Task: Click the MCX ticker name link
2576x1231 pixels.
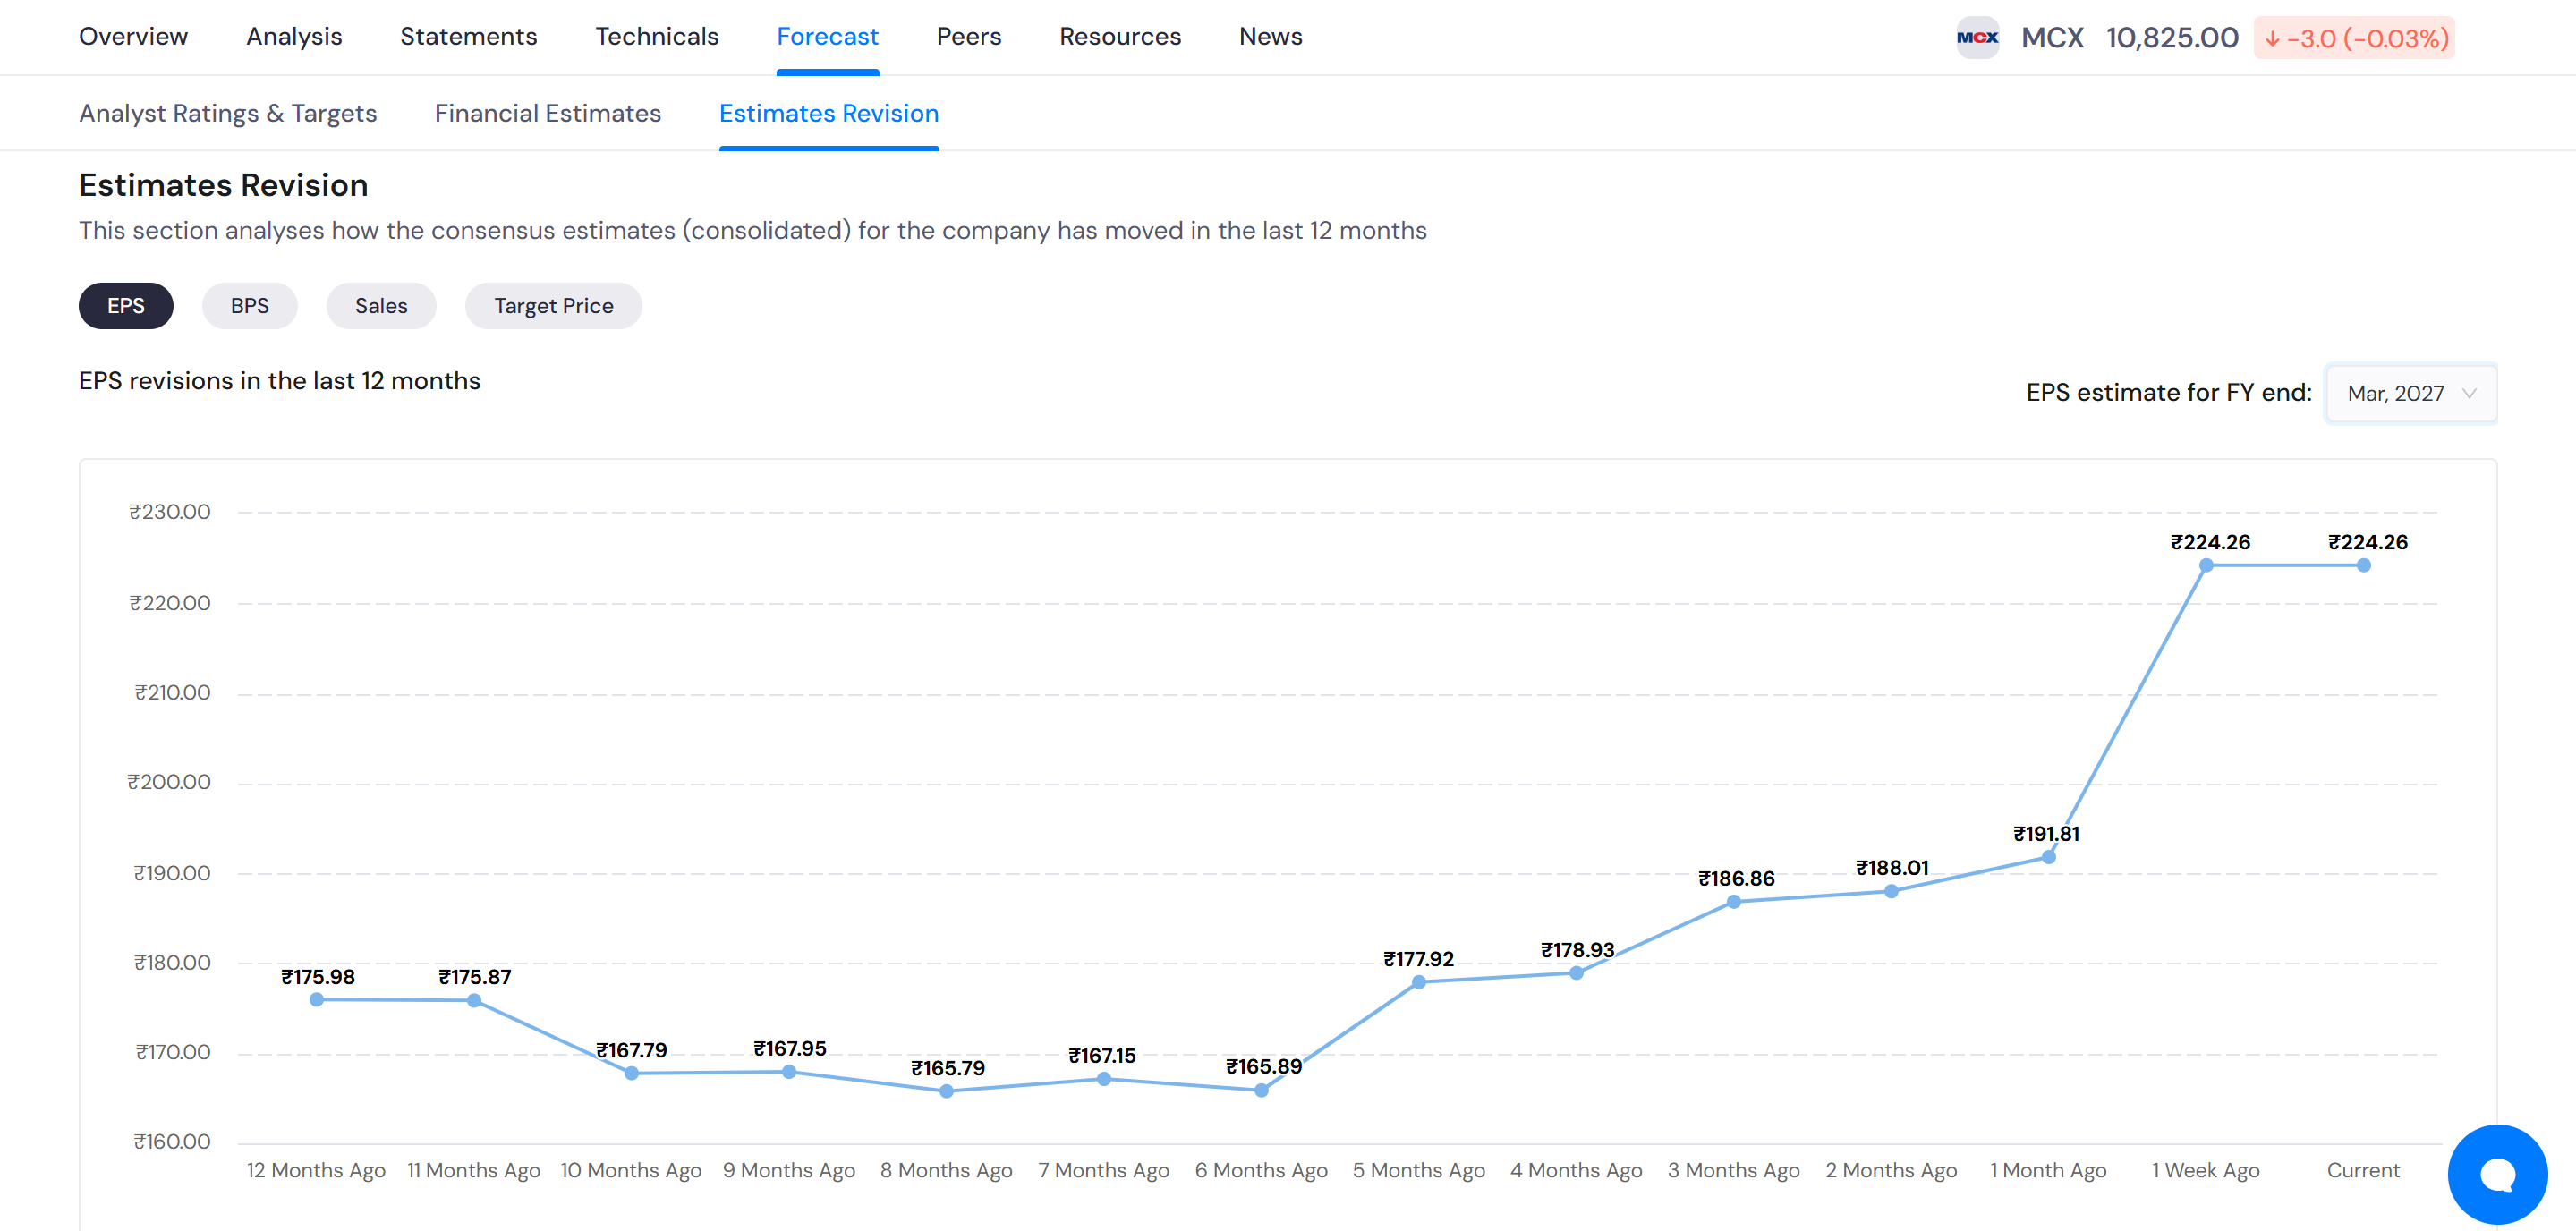Action: tap(2052, 38)
